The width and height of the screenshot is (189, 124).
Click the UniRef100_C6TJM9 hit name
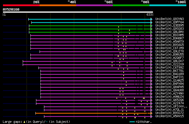(170, 48)
